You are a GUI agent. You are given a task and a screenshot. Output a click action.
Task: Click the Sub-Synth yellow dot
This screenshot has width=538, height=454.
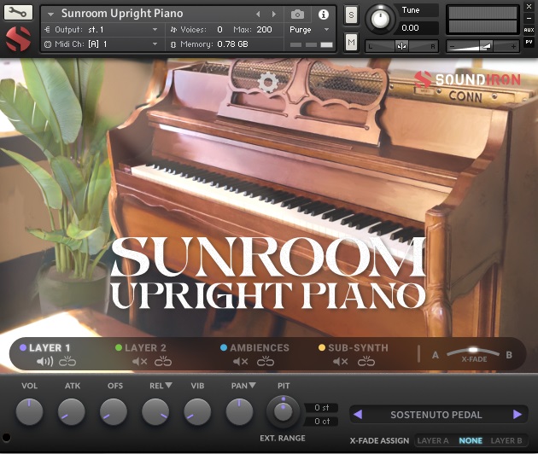point(322,347)
